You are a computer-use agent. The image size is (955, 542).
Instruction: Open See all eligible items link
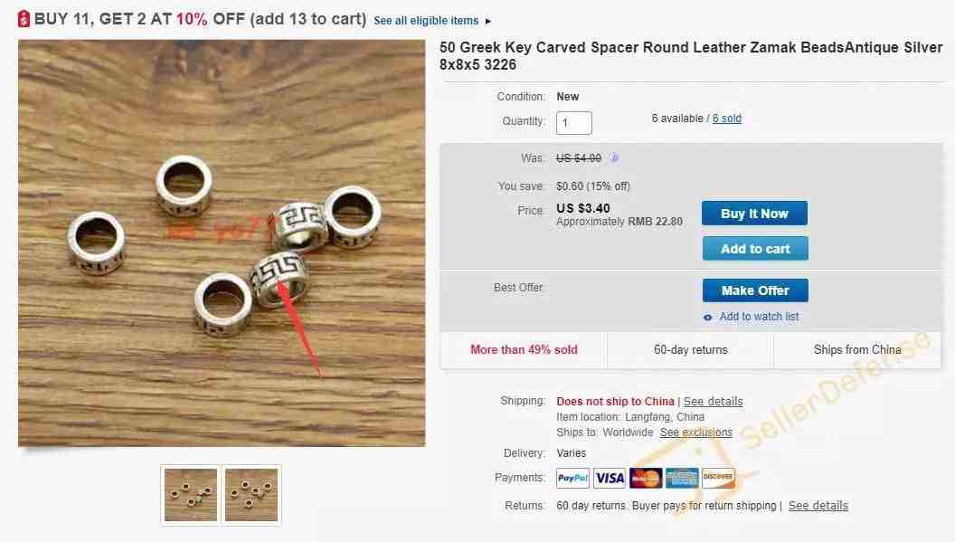point(426,21)
